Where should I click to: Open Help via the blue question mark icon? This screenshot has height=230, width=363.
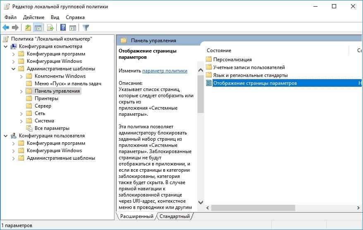tap(63, 28)
